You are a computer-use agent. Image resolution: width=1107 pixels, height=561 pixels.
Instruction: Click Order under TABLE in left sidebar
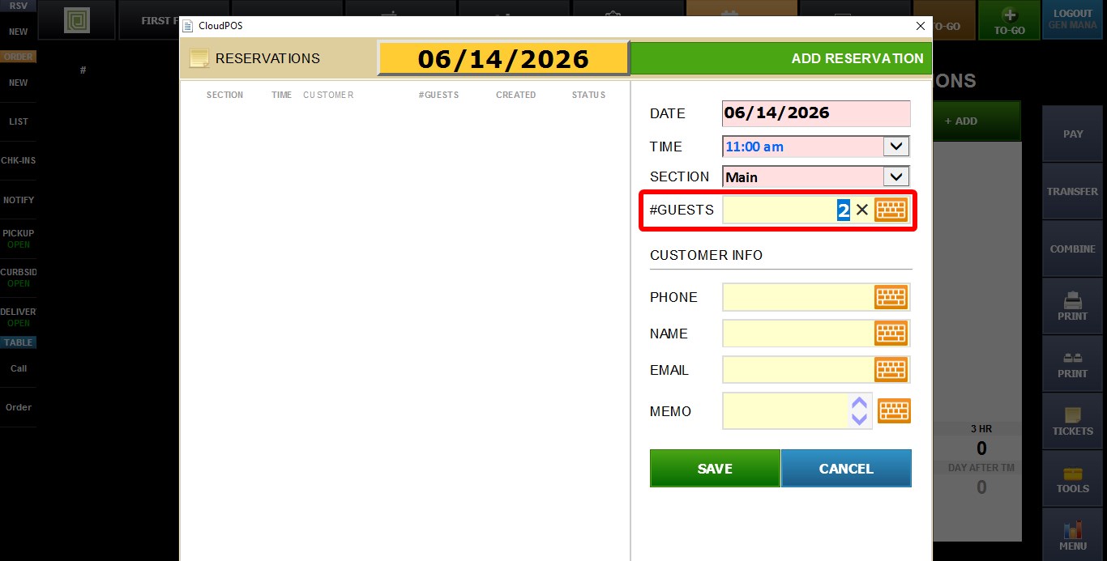tap(19, 407)
